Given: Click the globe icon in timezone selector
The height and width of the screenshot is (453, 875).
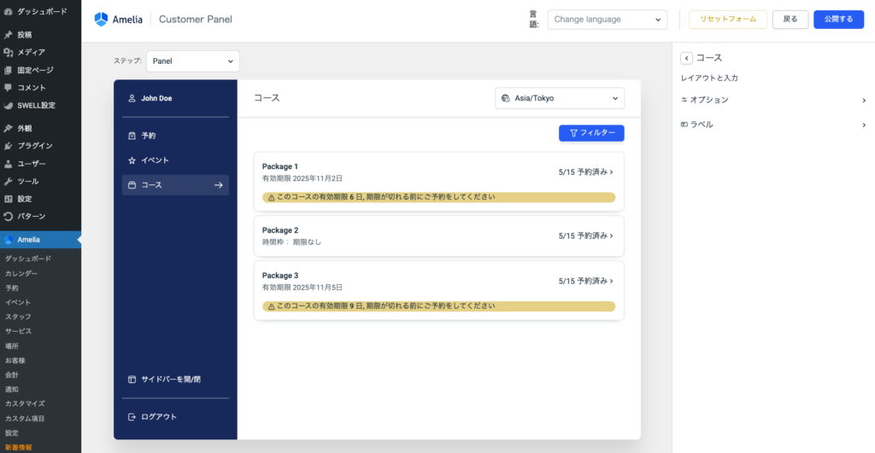Looking at the screenshot, I should [506, 98].
